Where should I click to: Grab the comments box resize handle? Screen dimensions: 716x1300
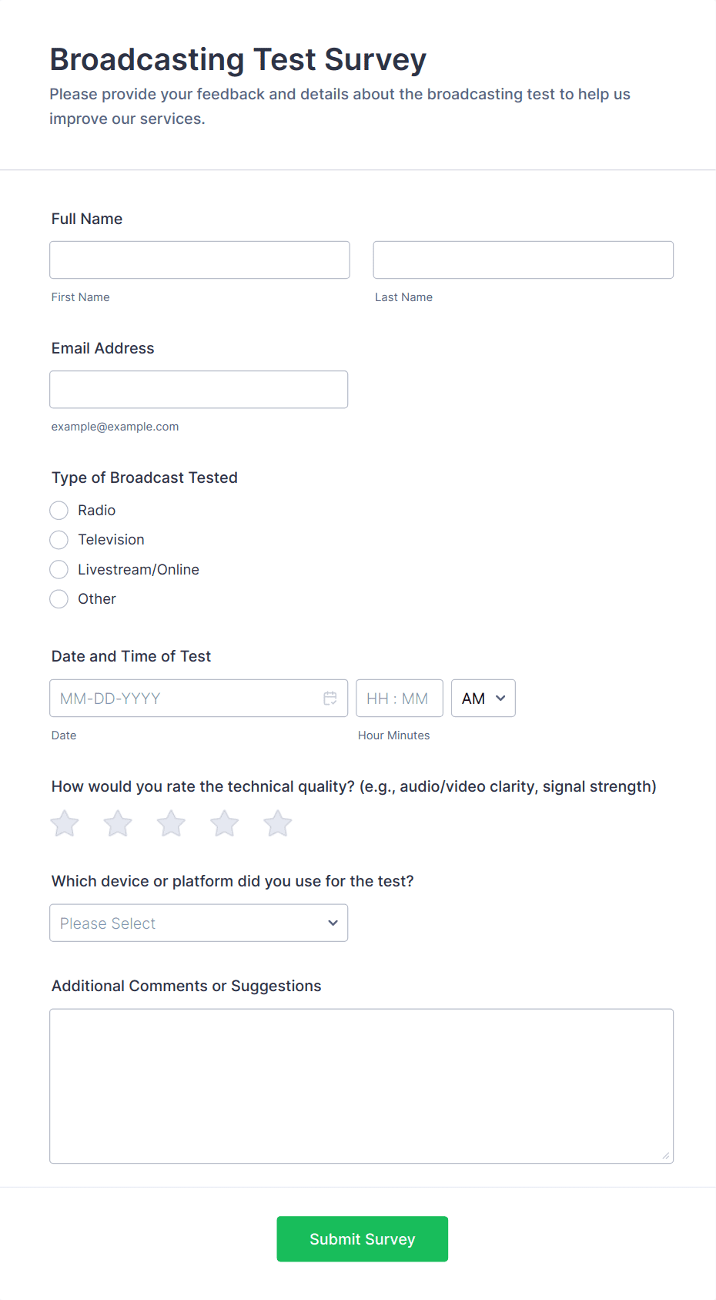coord(666,1156)
